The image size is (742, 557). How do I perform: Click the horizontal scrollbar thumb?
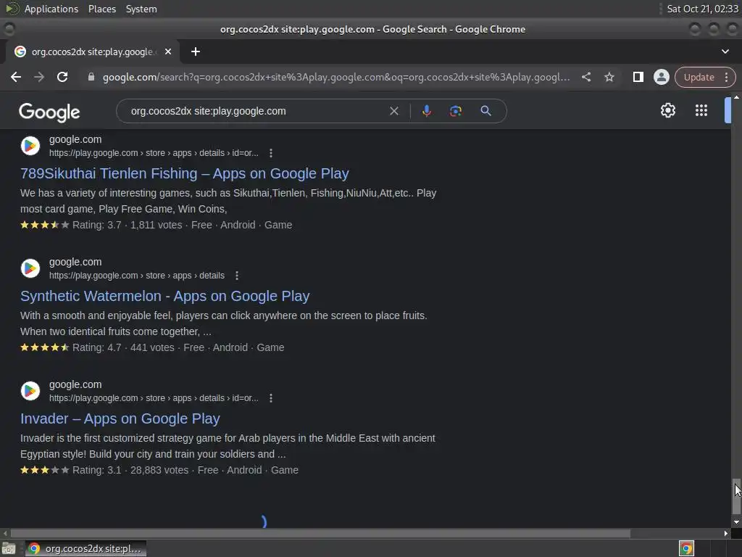click(x=320, y=534)
